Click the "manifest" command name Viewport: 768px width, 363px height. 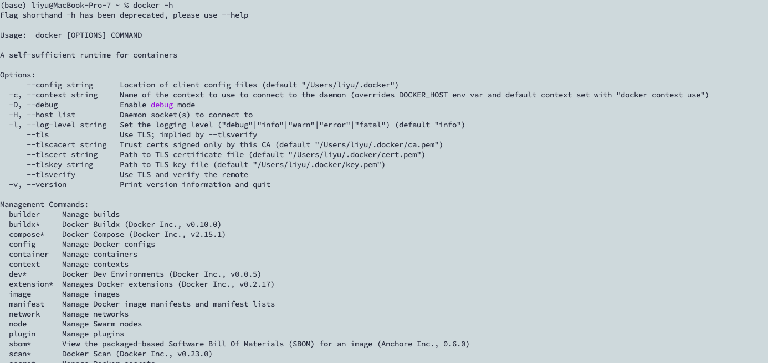27,304
